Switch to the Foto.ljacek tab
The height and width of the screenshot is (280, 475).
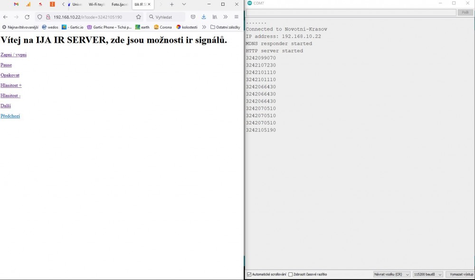pyautogui.click(x=120, y=4)
